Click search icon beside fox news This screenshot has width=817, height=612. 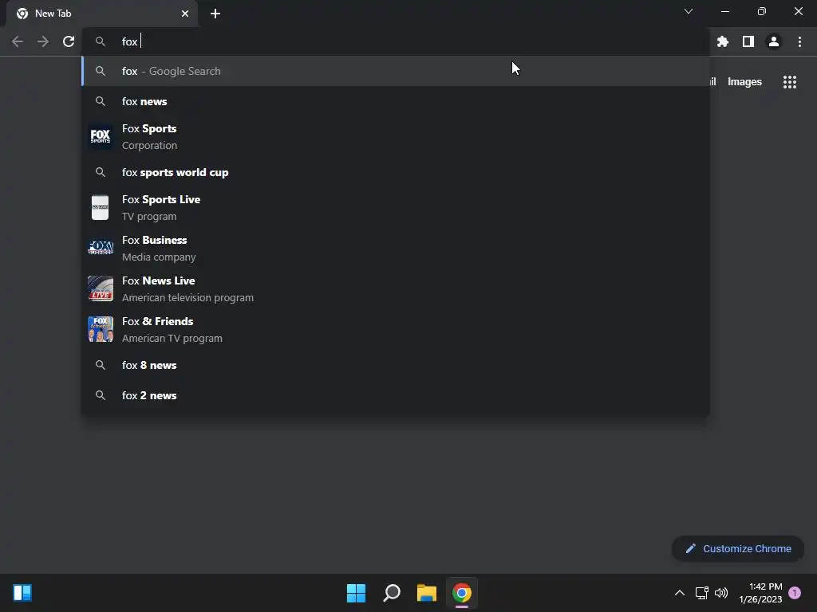(101, 101)
